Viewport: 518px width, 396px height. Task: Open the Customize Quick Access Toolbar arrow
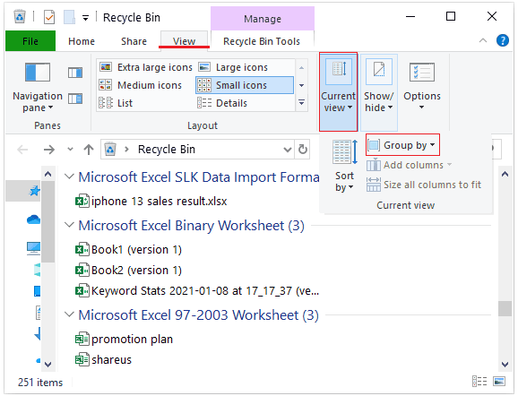[x=85, y=18]
